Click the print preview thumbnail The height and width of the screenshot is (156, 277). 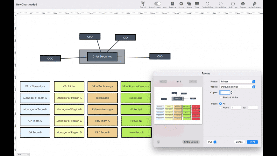pos(178,105)
